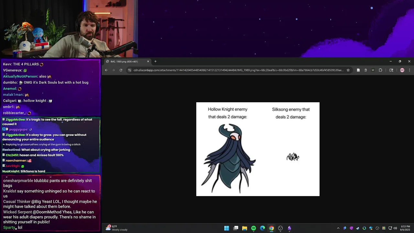Screen dimensions: 414x233
Task: Open the weather widget showing 82°F
Action: [116, 228]
